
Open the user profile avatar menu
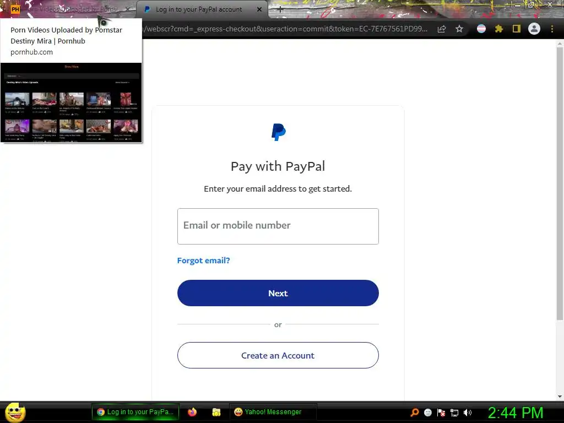coord(534,29)
